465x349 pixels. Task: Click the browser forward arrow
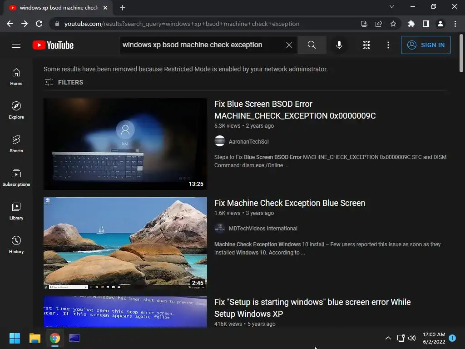click(25, 24)
